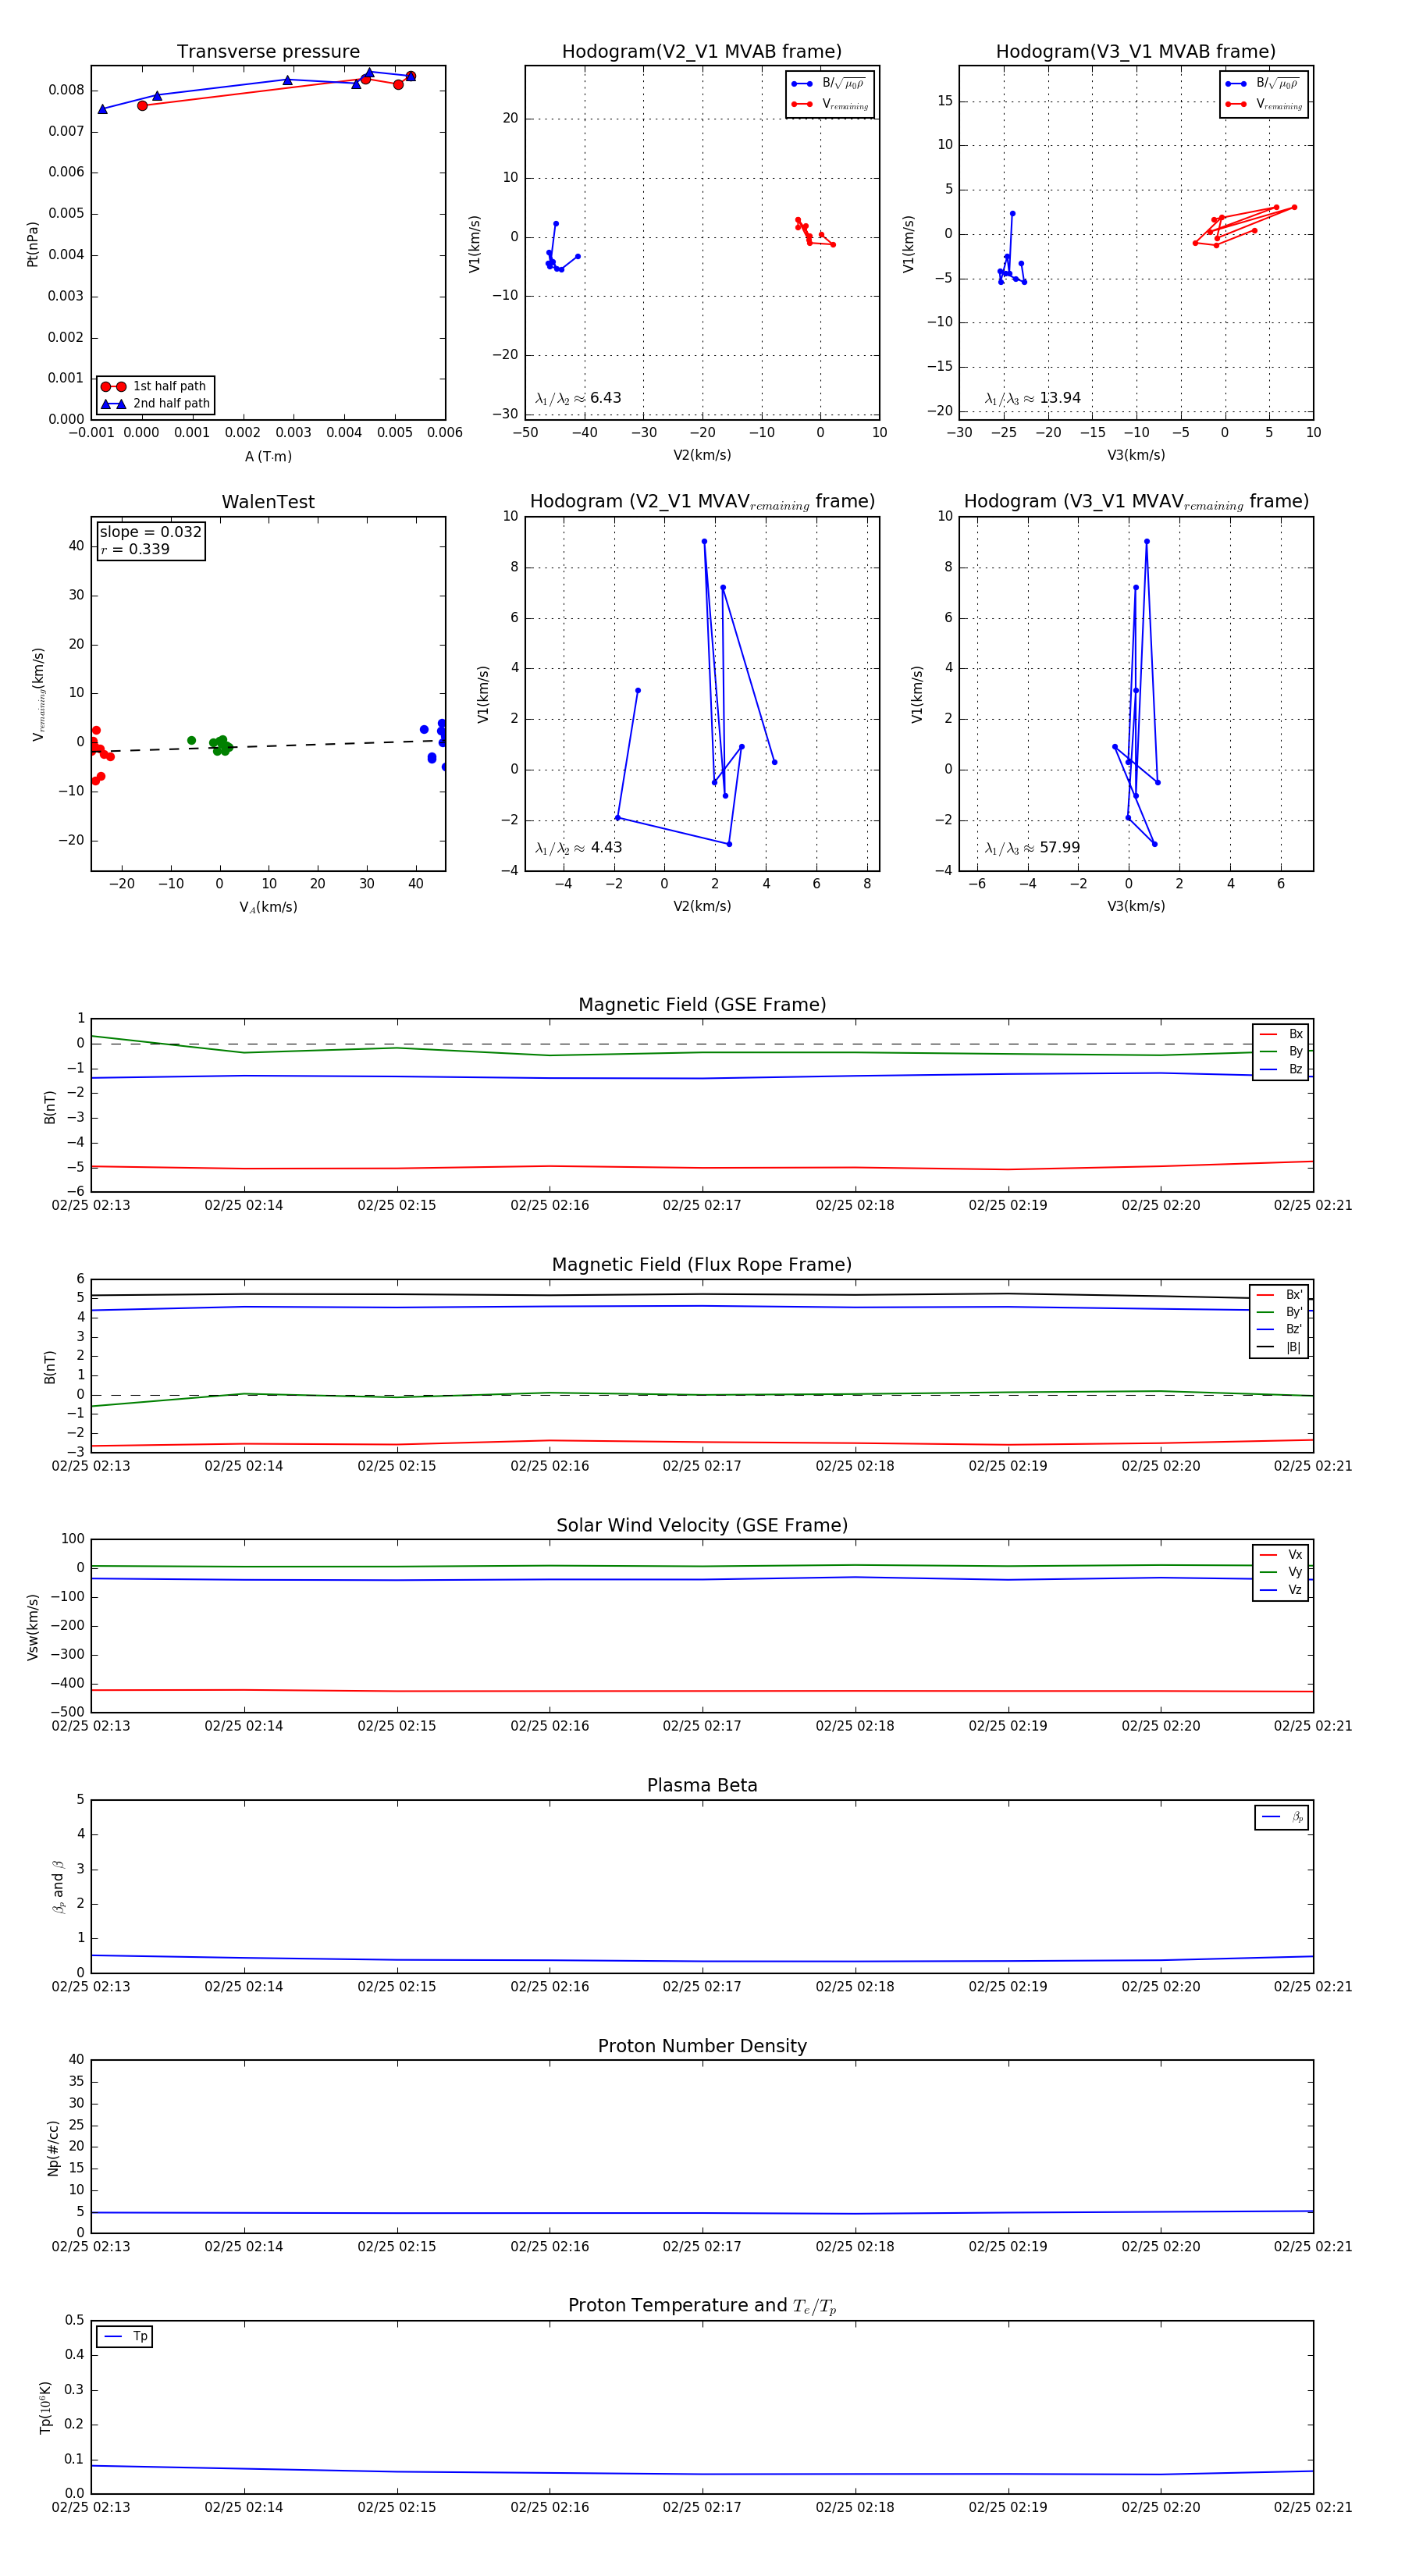Select 'Solar Wind Velocity (GSE Frame)' title
The image size is (1405, 2576).
(x=702, y=1525)
